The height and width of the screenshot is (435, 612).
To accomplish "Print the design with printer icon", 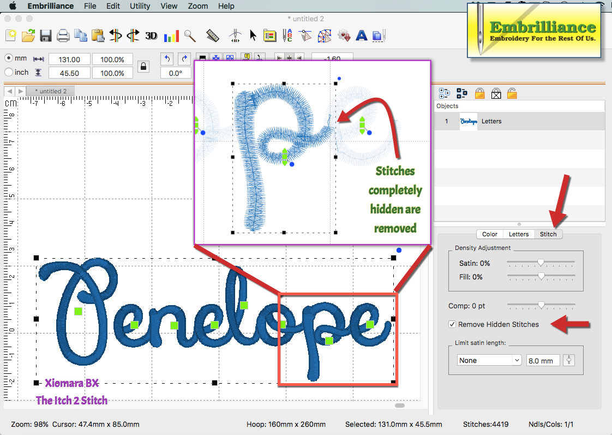I will (63, 35).
